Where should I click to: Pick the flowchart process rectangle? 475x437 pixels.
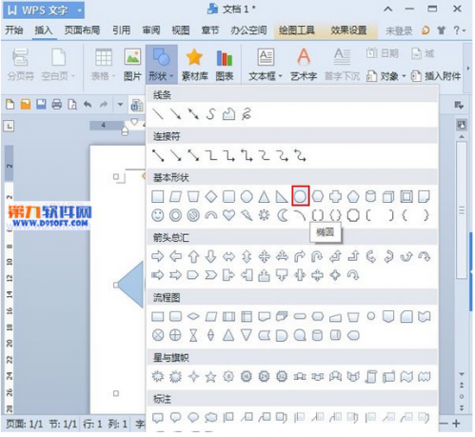pyautogui.click(x=158, y=316)
